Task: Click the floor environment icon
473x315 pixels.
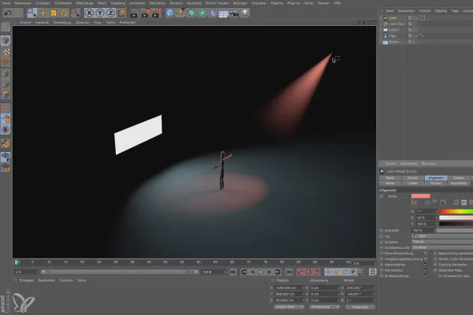Action: click(224, 13)
